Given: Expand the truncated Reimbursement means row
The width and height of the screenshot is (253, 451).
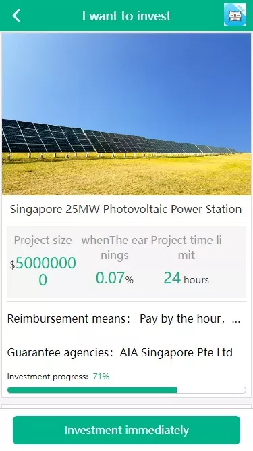Looking at the screenshot, I should [127, 318].
